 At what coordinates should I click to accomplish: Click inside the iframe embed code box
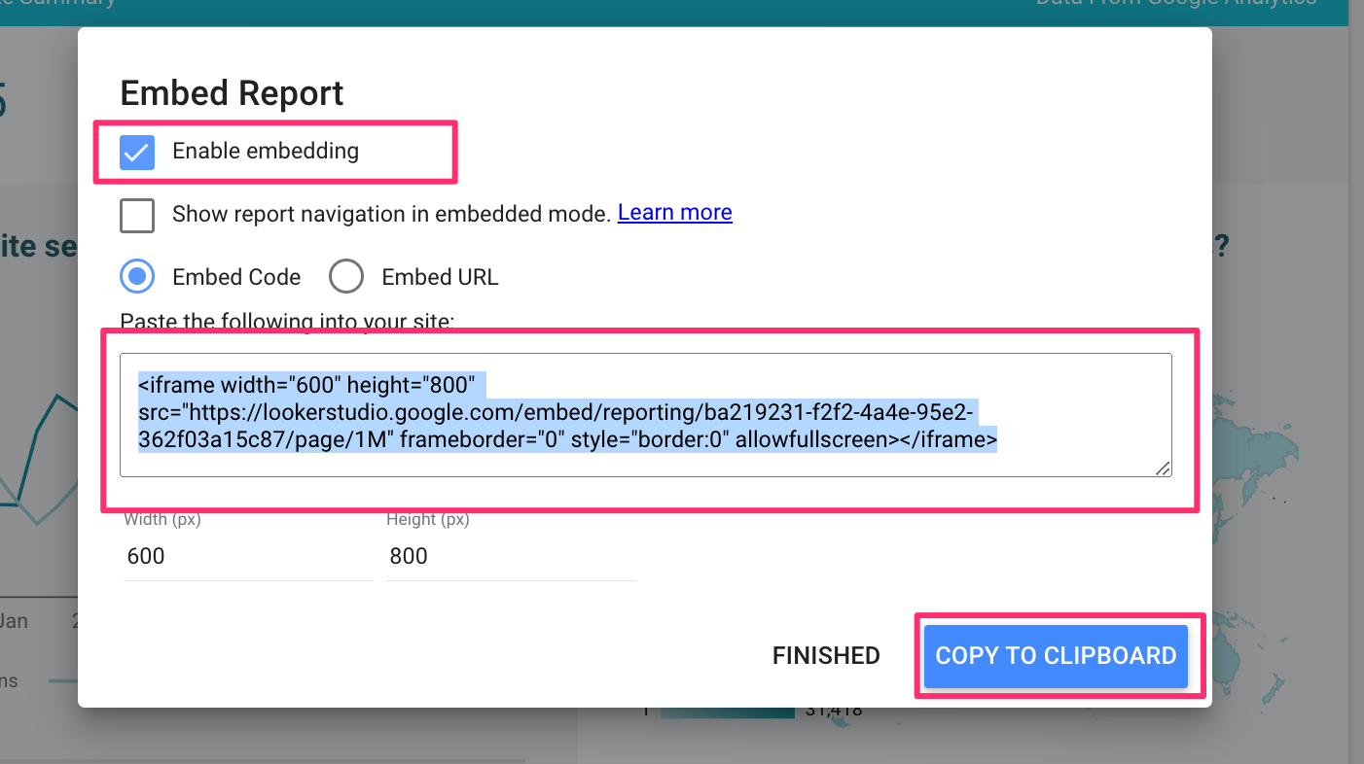click(645, 414)
